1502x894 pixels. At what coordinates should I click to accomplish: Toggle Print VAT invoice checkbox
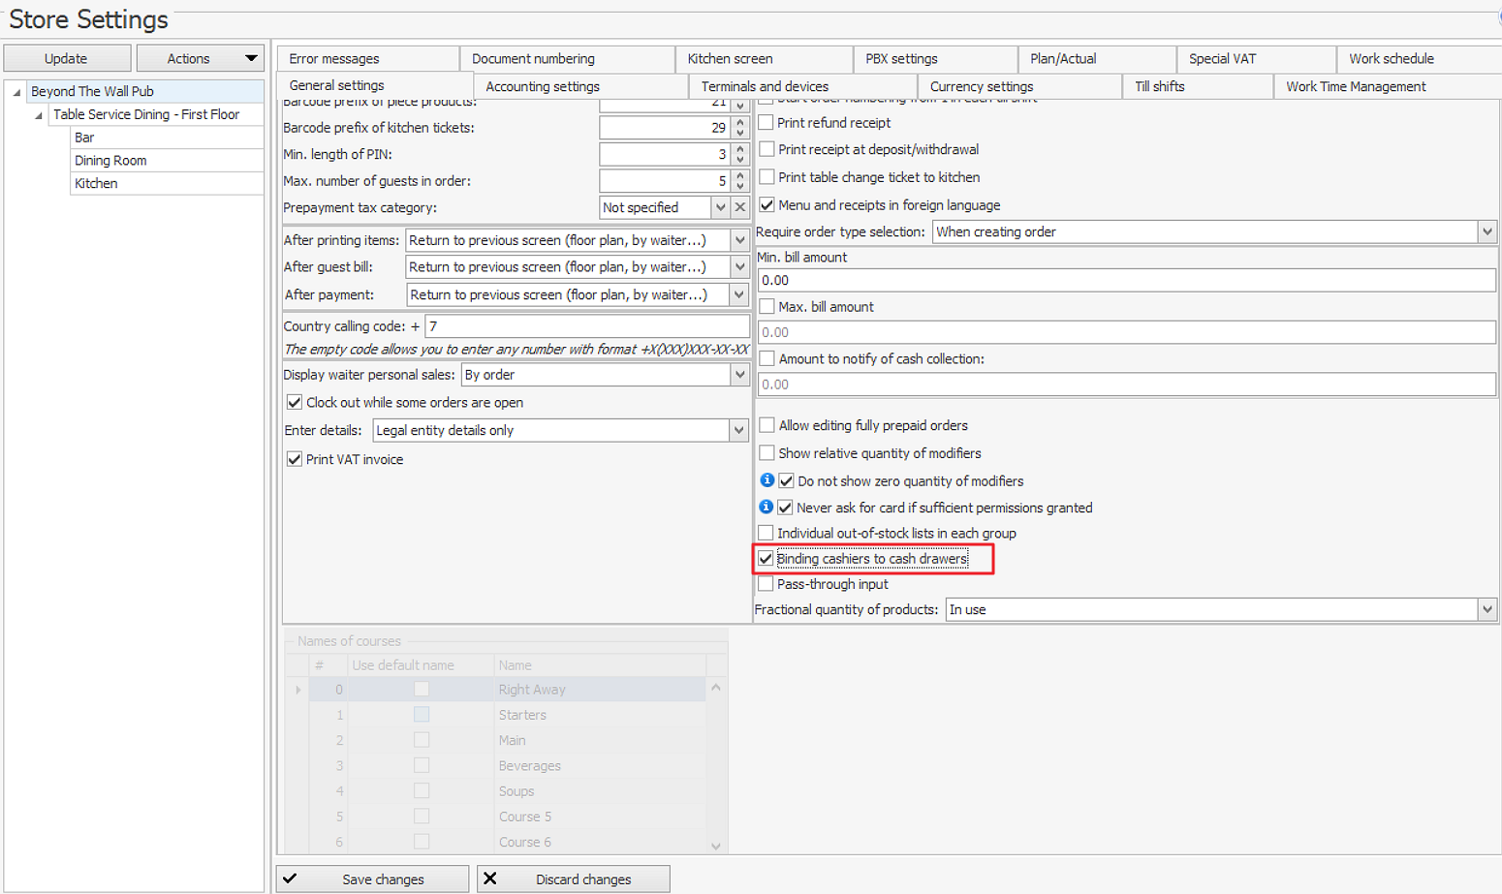tap(295, 459)
